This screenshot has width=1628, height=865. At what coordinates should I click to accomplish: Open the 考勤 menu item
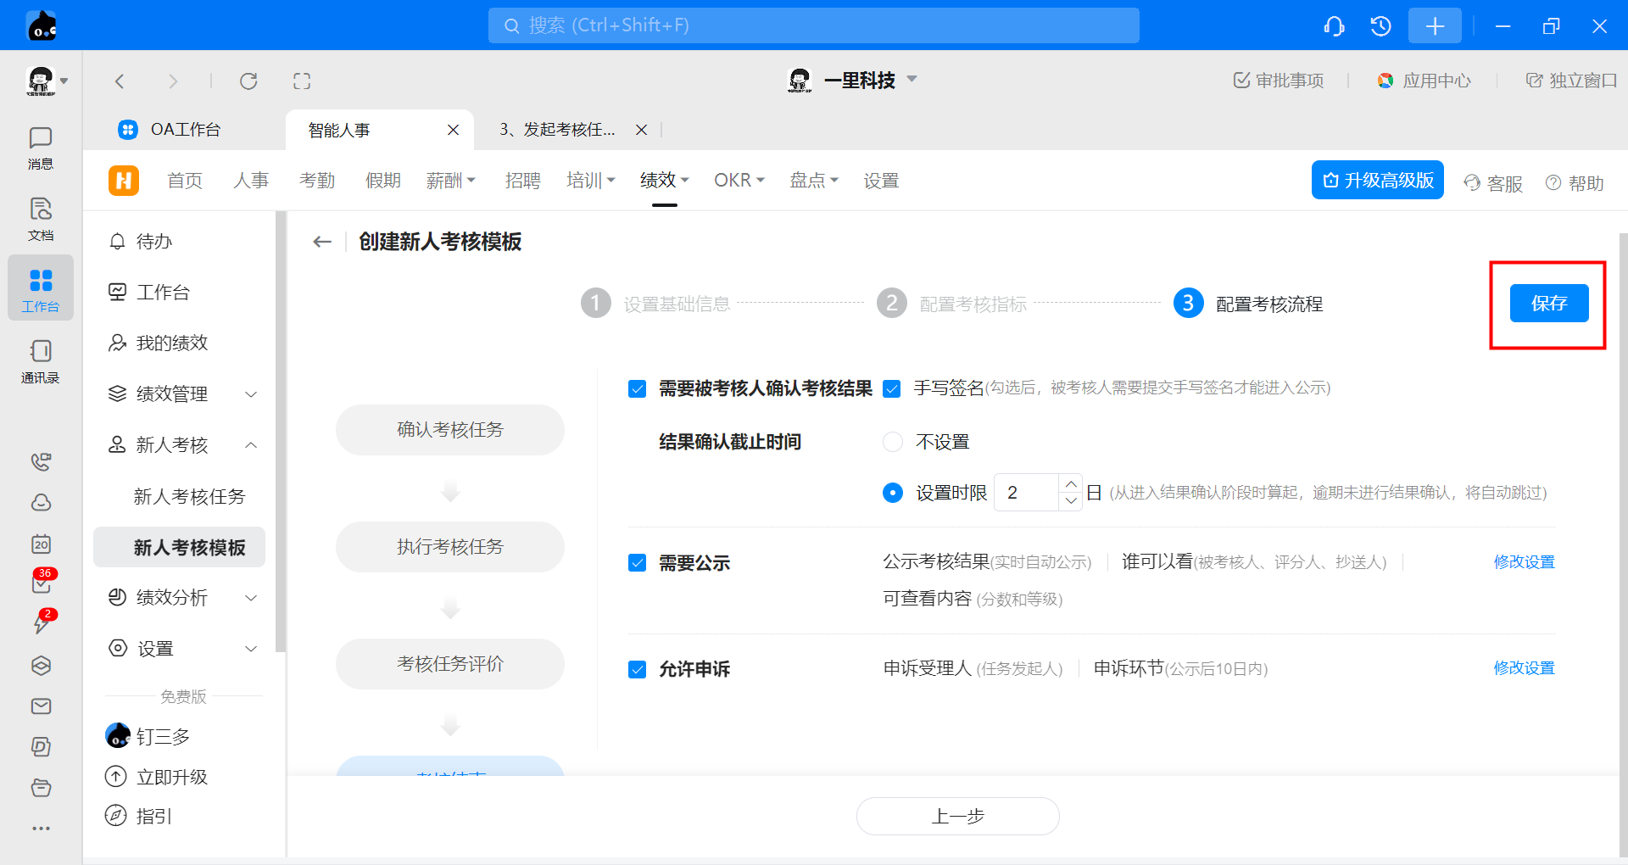tap(317, 181)
